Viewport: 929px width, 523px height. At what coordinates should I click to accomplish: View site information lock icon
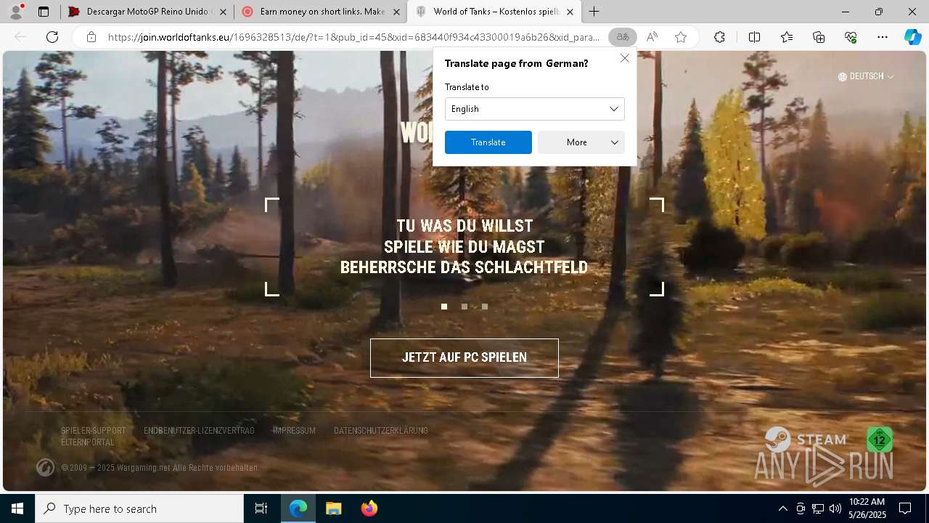pyautogui.click(x=91, y=37)
